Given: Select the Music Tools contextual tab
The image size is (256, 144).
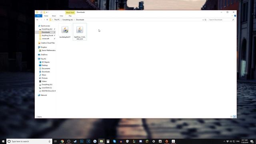Looking at the screenshot, I should click(x=70, y=12).
